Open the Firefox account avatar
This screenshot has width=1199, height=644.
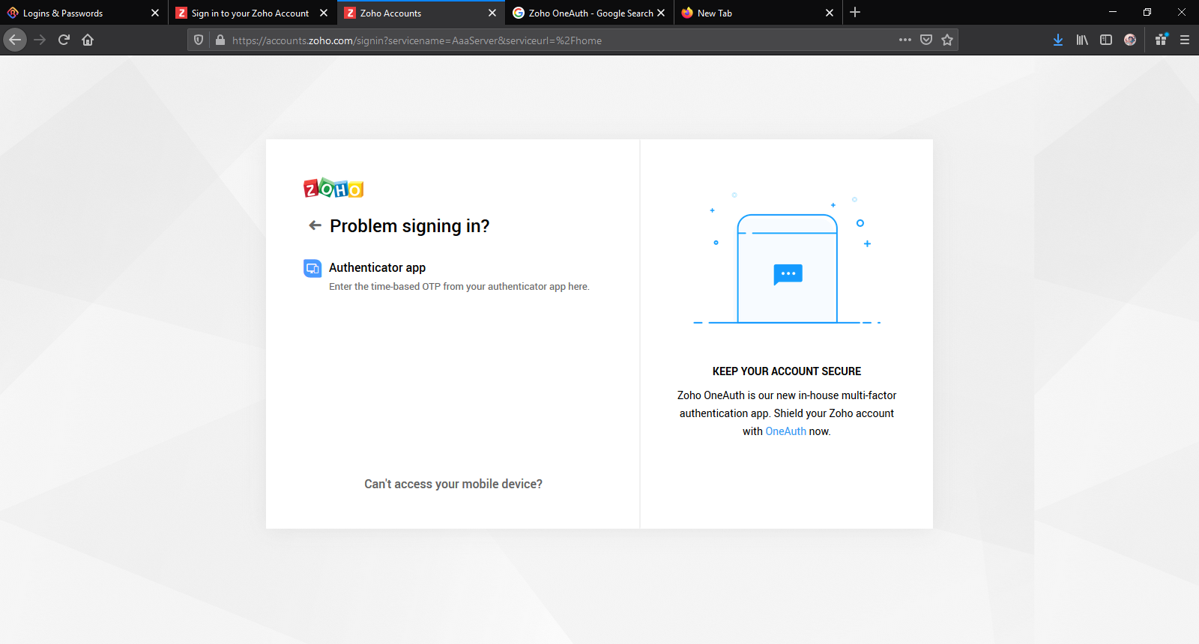(1130, 40)
